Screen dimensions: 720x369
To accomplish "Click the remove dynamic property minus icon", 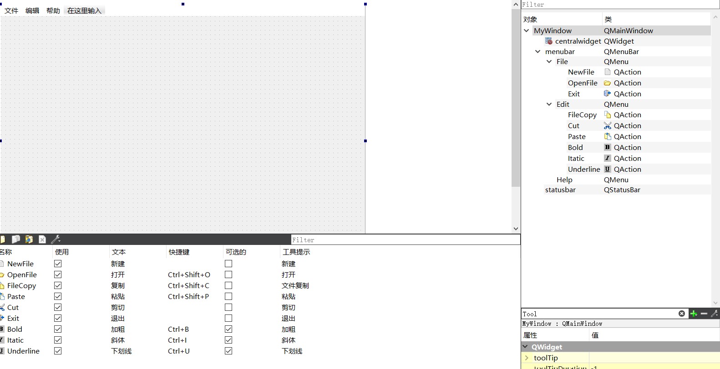I will tap(704, 314).
